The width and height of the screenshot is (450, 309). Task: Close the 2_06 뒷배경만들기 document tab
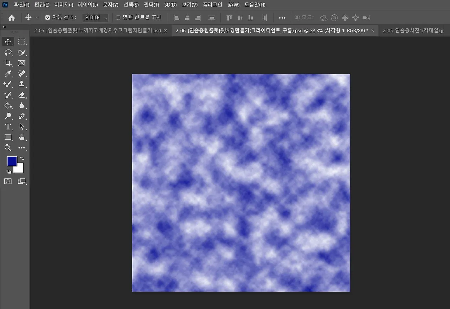tap(373, 31)
